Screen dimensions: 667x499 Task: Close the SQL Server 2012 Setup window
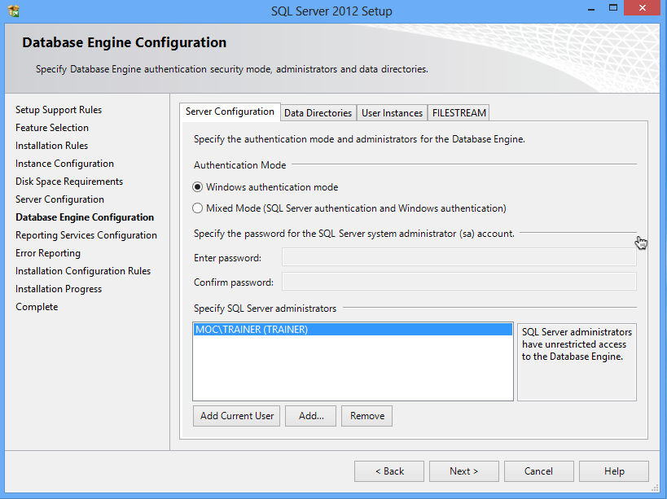[641, 10]
